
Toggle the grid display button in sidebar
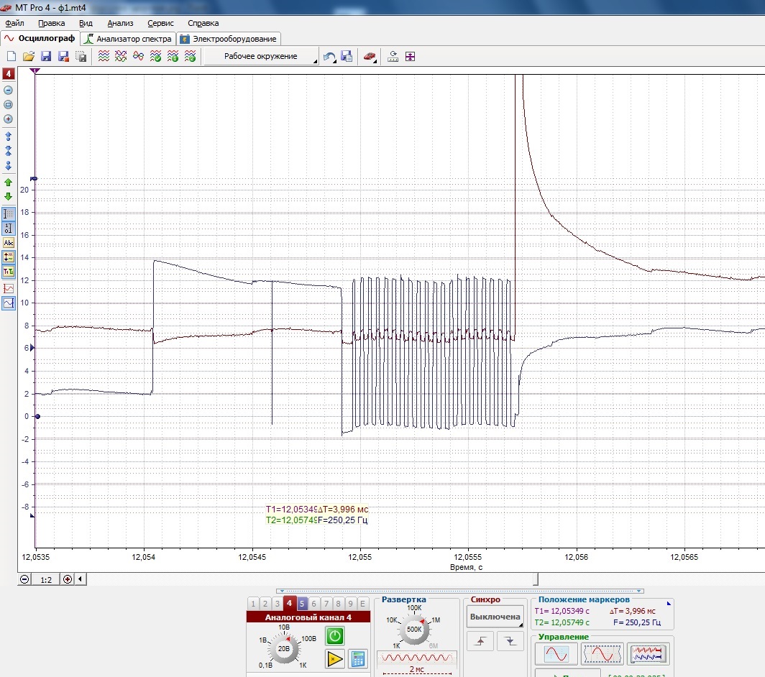(9, 213)
